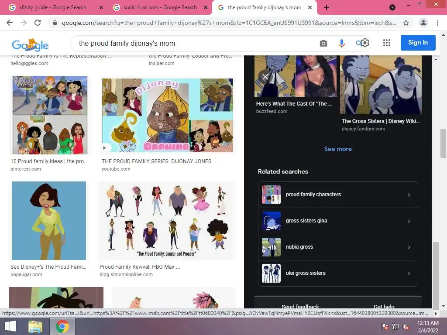Open the Action Center flag icon

pos(385,326)
